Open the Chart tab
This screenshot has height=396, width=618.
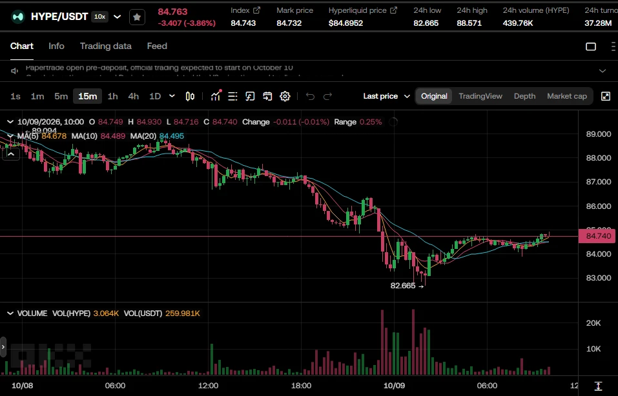(x=22, y=46)
